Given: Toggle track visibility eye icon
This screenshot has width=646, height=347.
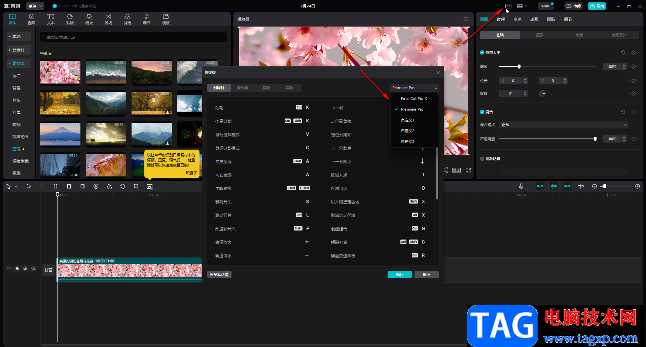Looking at the screenshot, I should [x=25, y=269].
